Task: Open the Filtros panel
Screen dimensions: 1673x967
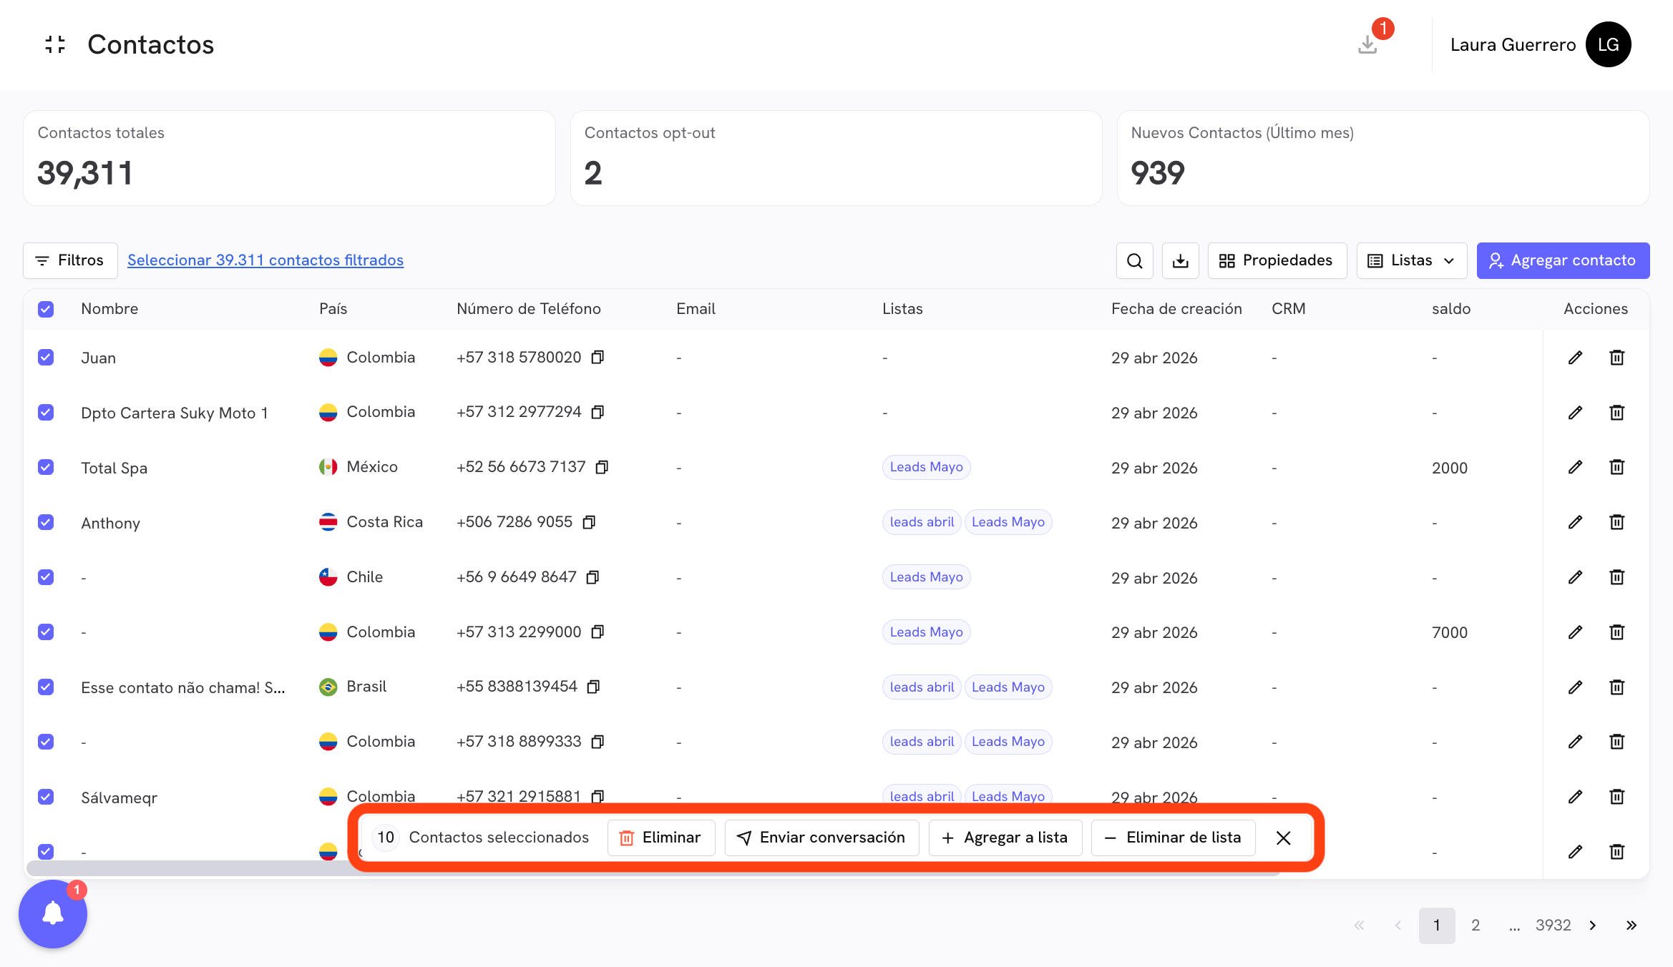Action: [x=70, y=260]
